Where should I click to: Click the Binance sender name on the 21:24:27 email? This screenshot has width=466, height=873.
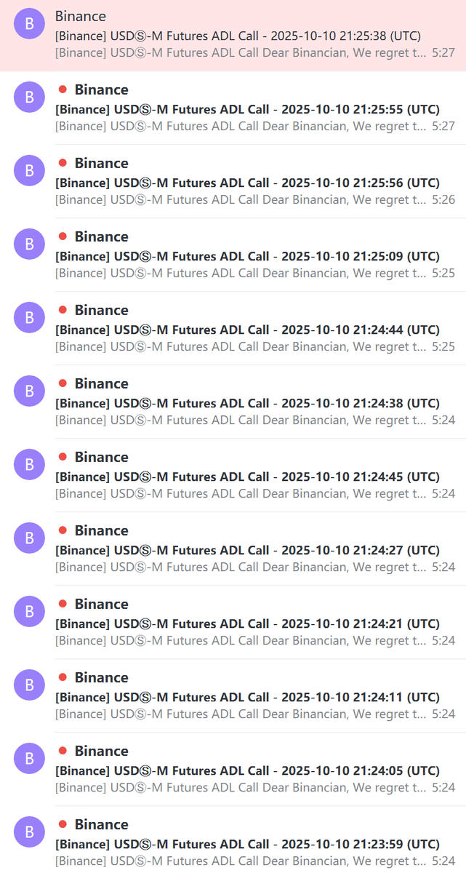(102, 531)
